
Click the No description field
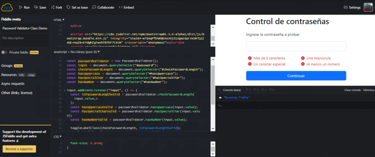point(25,40)
